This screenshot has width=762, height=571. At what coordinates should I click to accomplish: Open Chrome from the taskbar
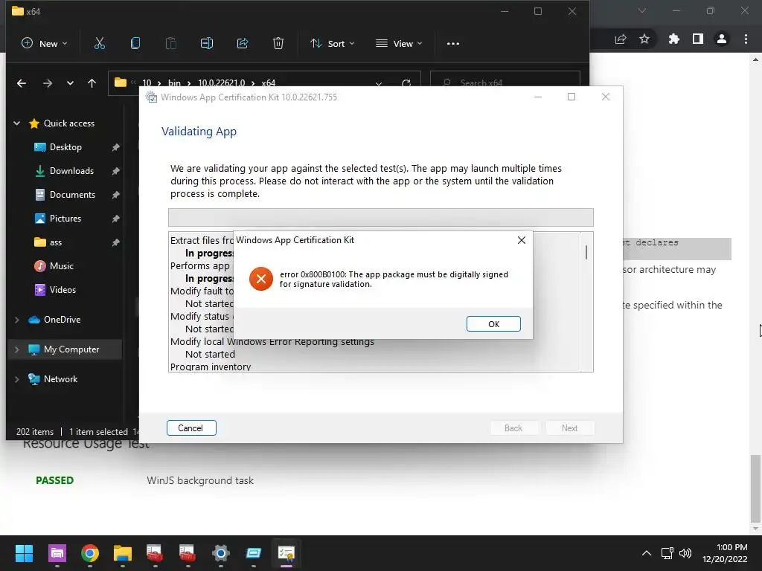pyautogui.click(x=90, y=553)
